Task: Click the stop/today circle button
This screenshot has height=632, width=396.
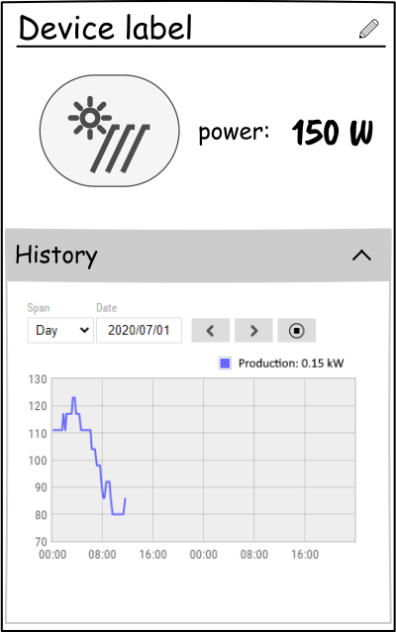Action: point(296,331)
